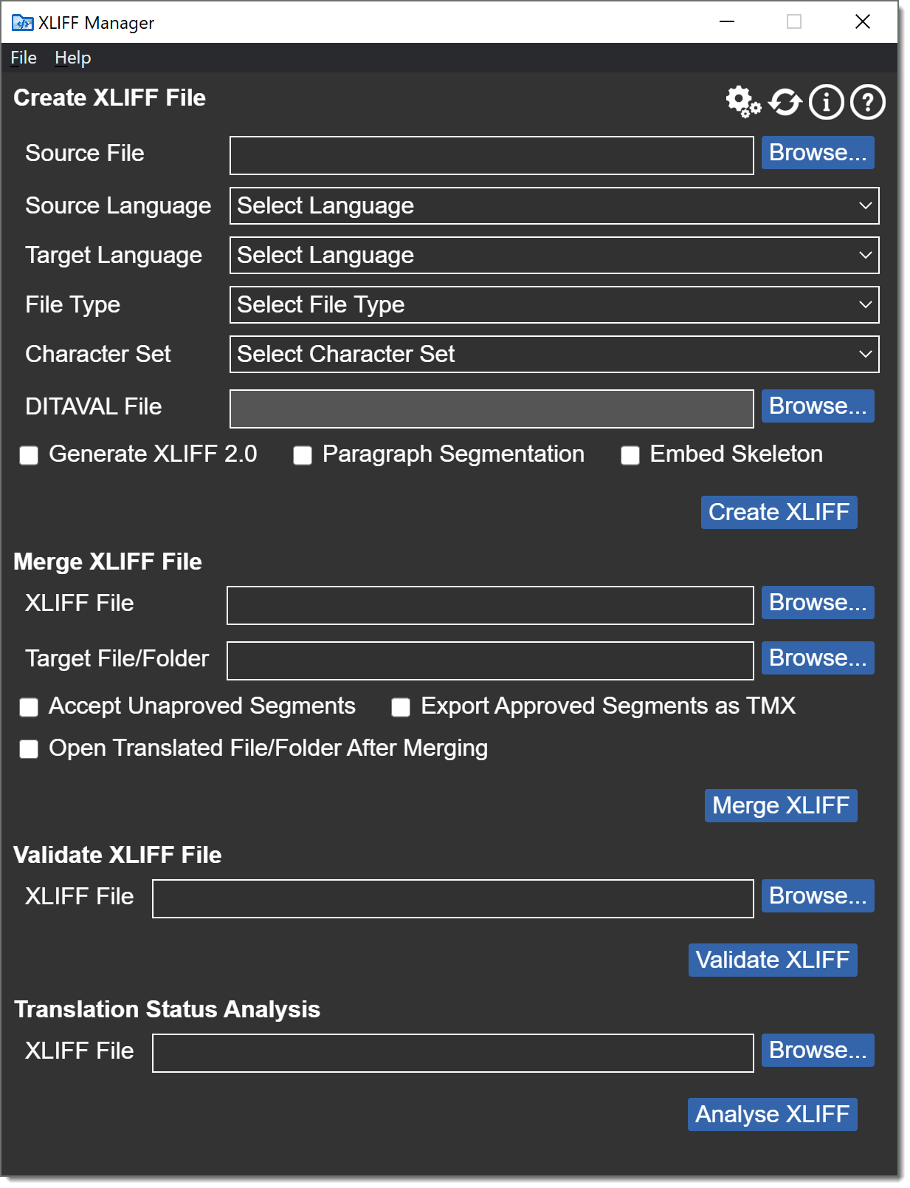Expand the Source Language dropdown

pos(554,205)
